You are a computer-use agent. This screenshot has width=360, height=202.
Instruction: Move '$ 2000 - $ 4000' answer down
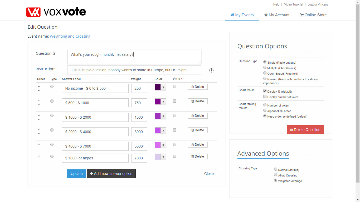[x=39, y=134]
